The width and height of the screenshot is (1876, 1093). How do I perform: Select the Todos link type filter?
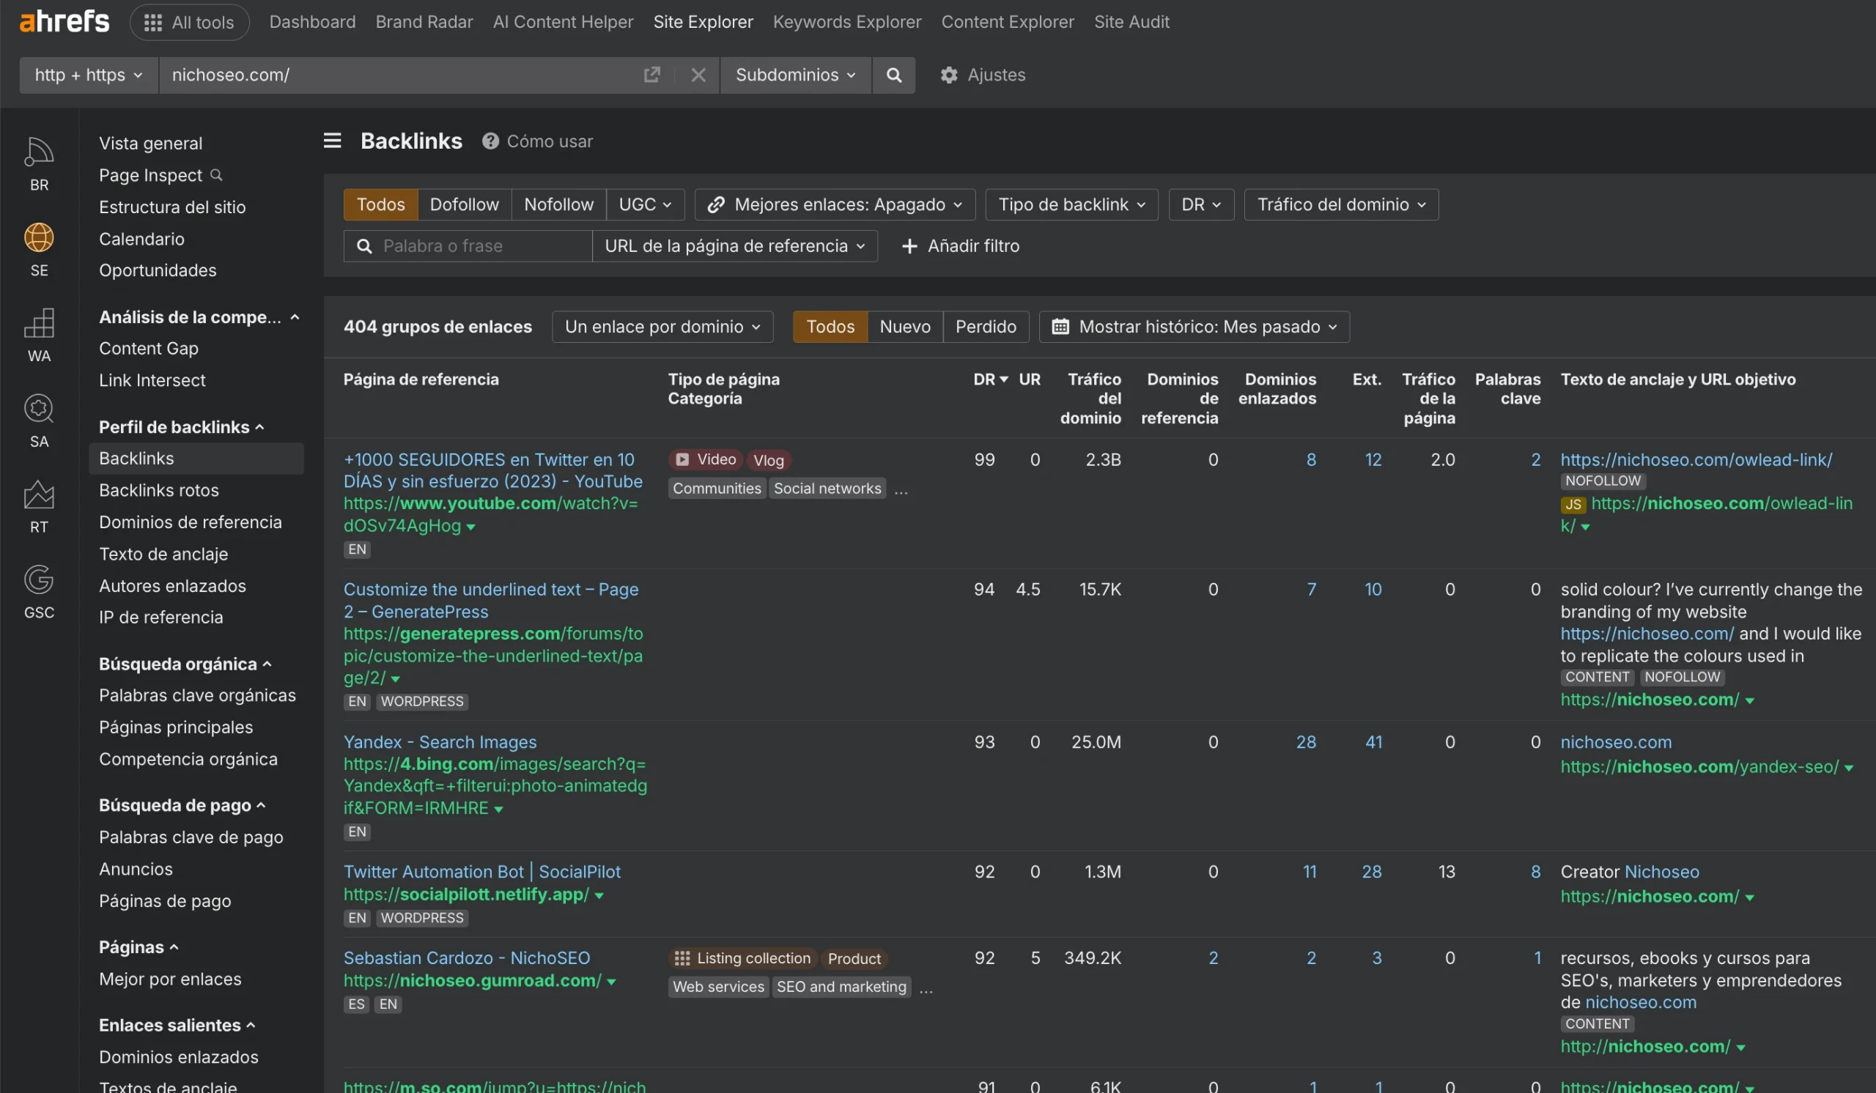[x=380, y=204]
